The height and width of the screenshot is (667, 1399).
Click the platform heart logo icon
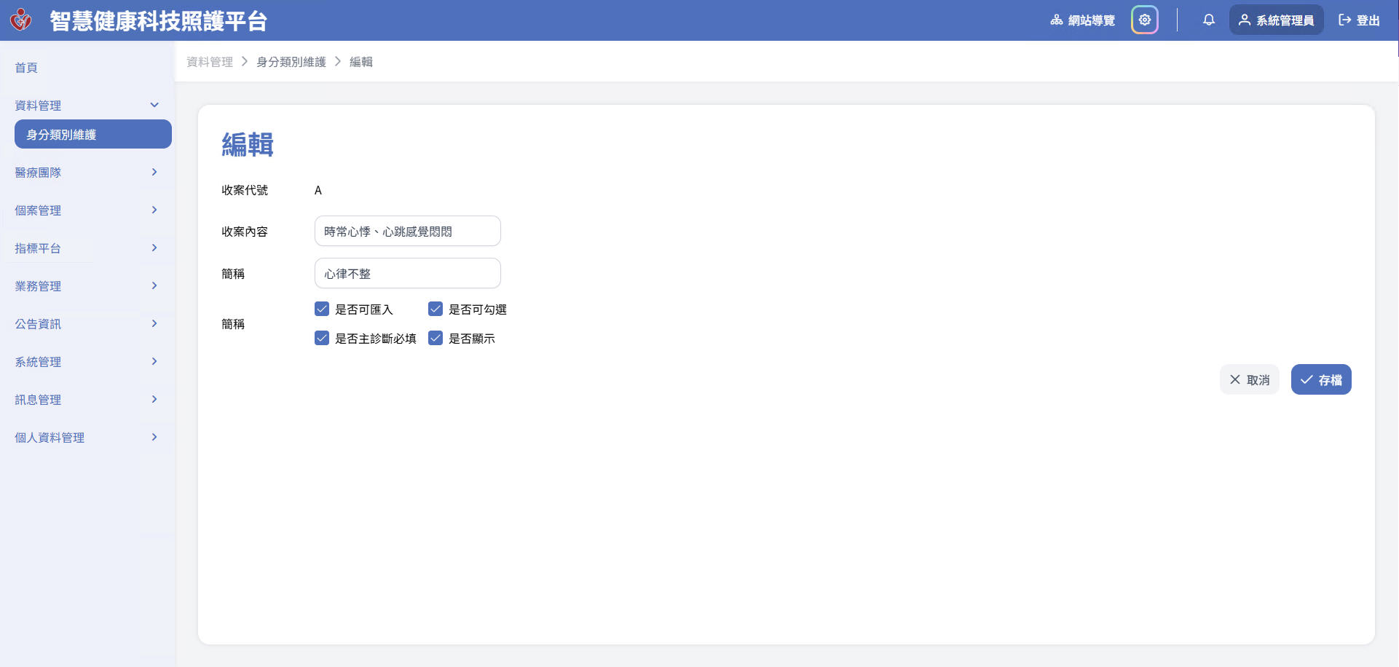coord(21,20)
